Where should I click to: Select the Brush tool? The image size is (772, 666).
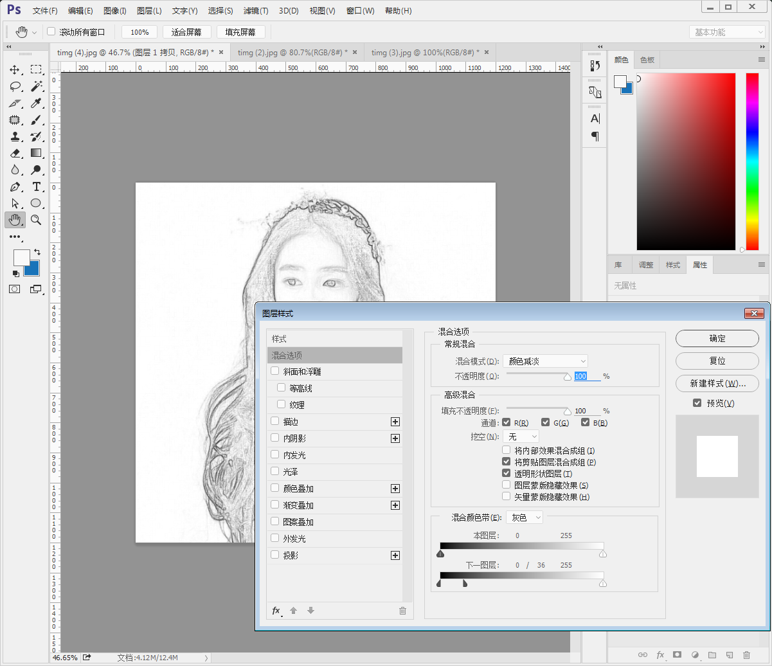[x=36, y=120]
